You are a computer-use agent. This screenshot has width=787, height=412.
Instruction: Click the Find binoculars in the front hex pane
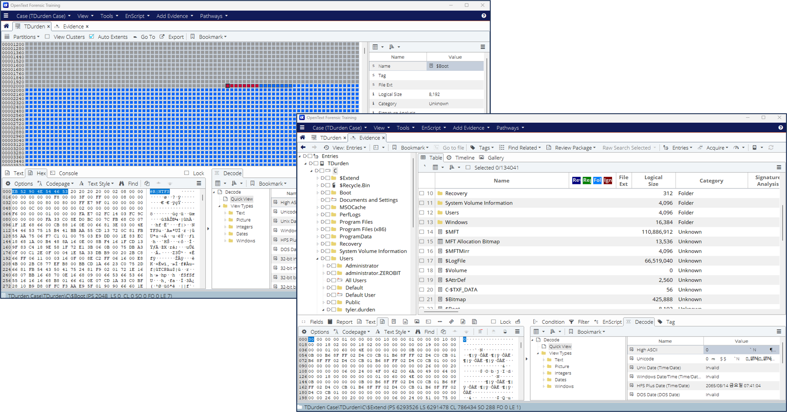coord(418,332)
